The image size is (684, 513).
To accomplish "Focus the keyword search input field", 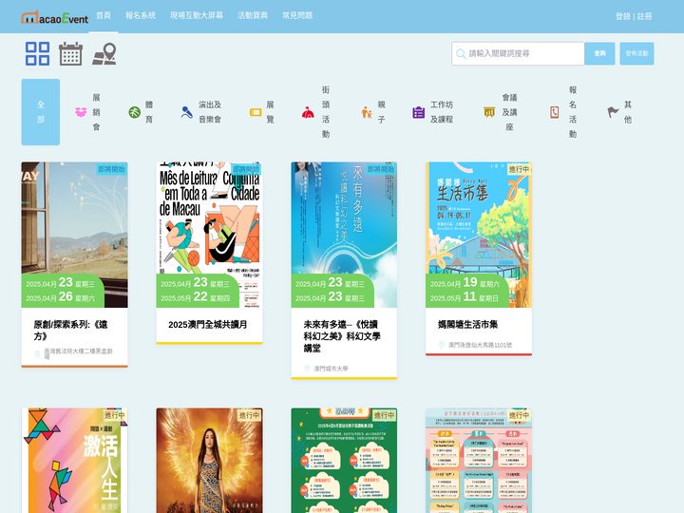I will [x=518, y=53].
